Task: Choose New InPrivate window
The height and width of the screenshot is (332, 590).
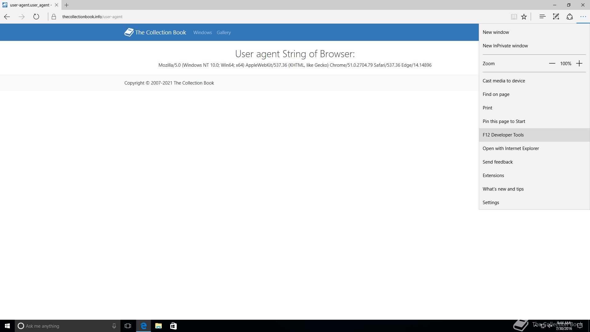Action: [x=534, y=46]
